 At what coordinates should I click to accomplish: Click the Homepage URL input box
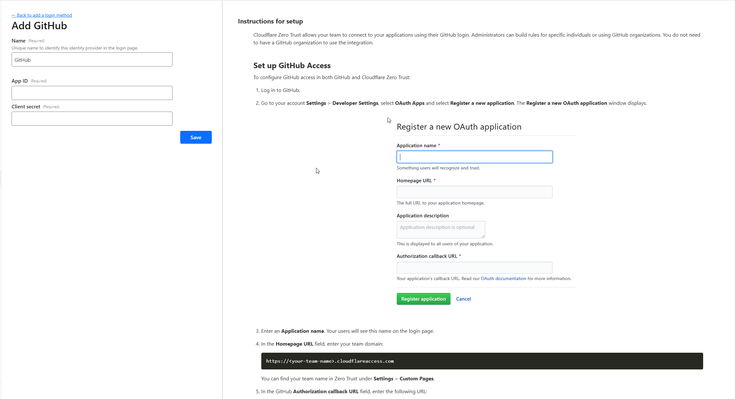tap(474, 192)
